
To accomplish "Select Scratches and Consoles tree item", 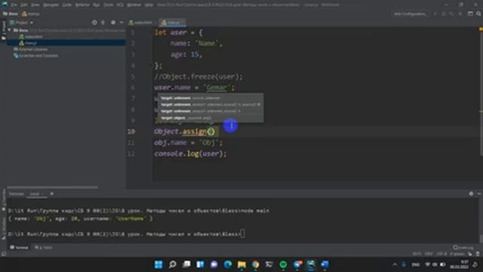I will click(35, 56).
